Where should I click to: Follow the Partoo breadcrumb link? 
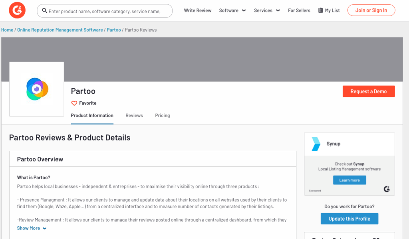(114, 30)
